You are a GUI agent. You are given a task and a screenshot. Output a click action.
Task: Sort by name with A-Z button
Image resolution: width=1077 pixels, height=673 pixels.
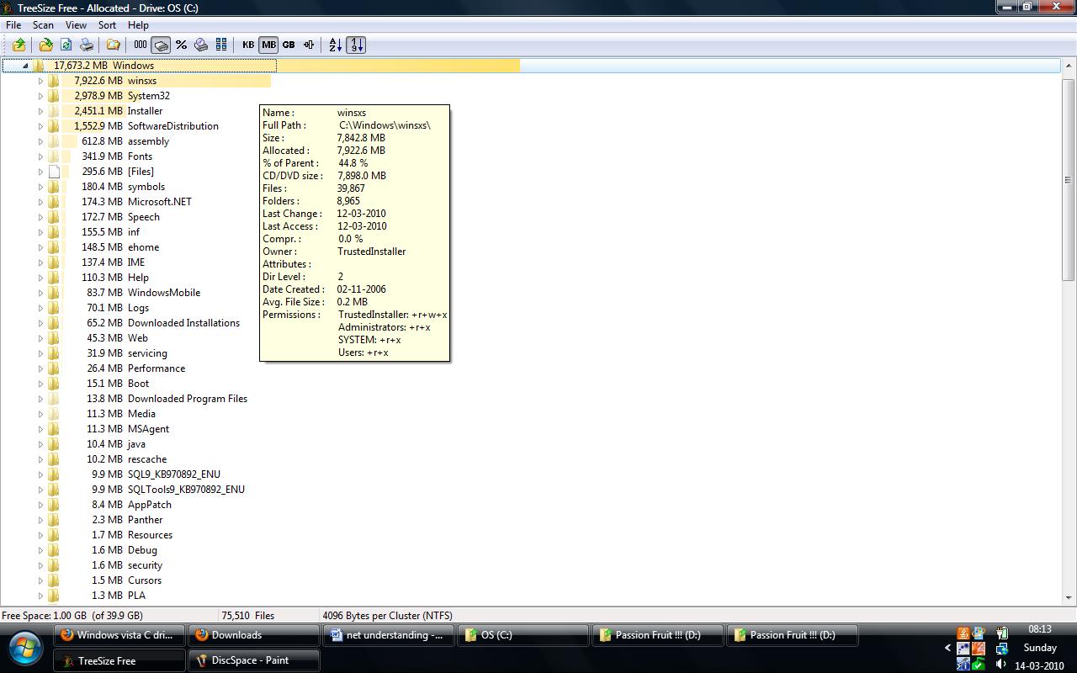[335, 45]
